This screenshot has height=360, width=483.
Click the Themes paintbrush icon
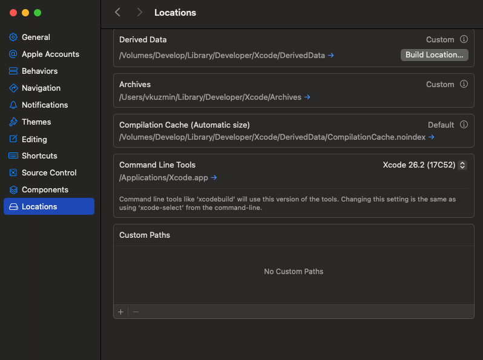(13, 122)
